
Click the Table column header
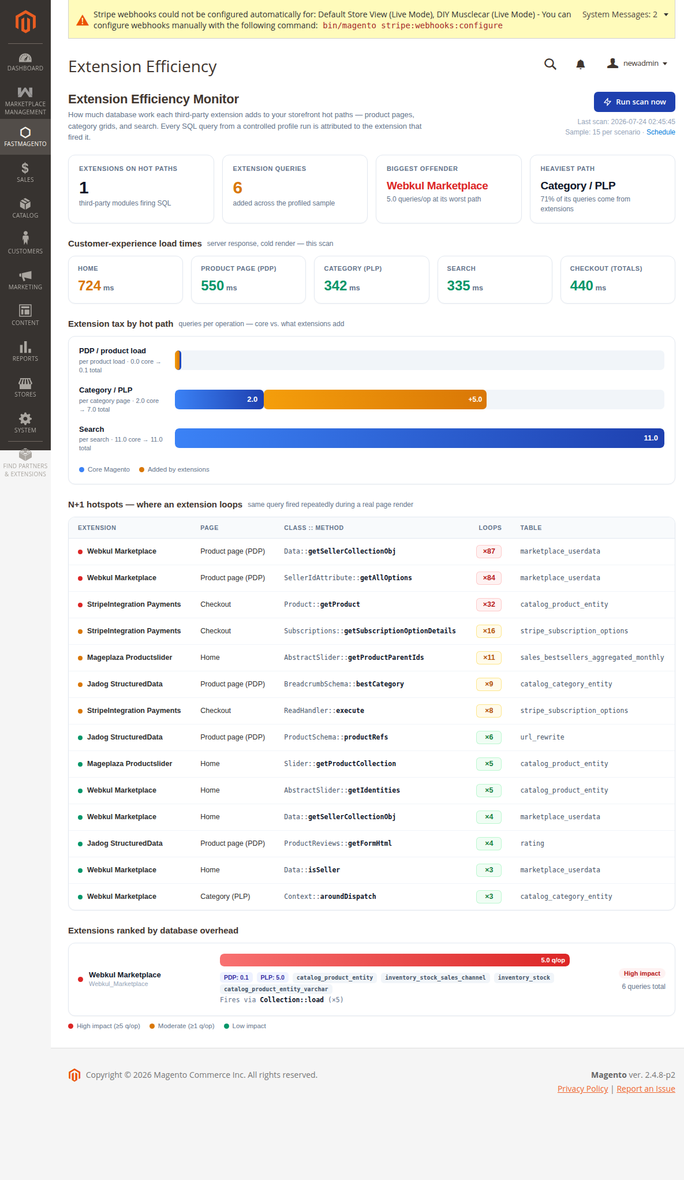pyautogui.click(x=531, y=528)
